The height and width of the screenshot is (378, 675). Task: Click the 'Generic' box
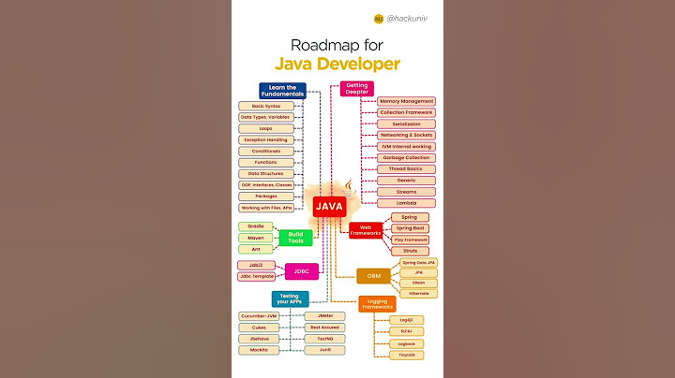[406, 181]
